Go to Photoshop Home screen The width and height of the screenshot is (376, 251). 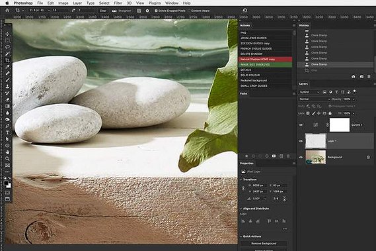click(x=7, y=11)
